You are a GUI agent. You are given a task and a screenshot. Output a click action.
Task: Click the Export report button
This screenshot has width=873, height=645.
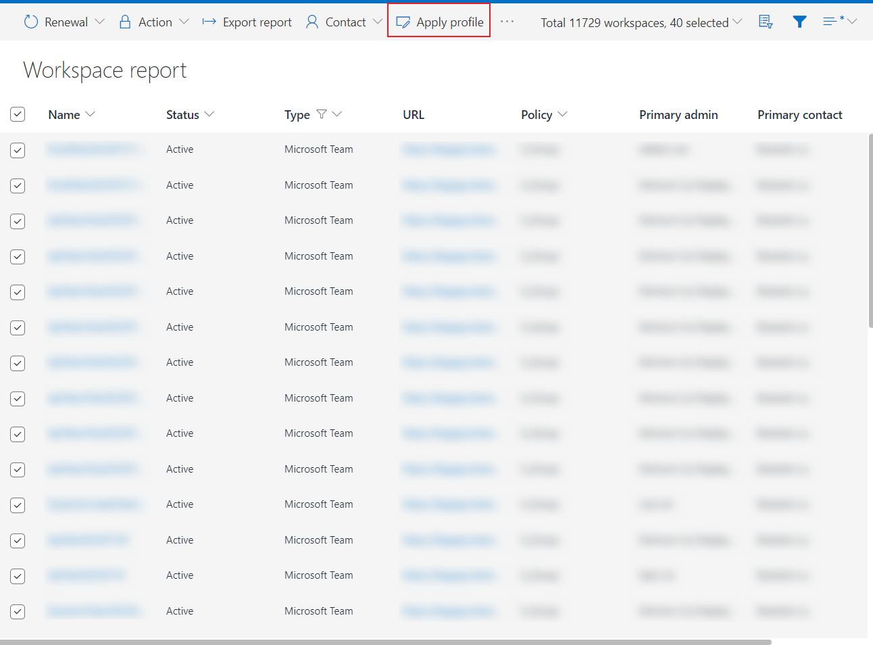(x=257, y=22)
